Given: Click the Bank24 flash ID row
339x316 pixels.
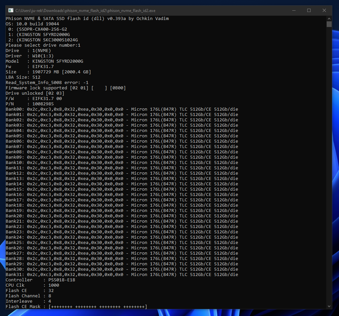Looking at the screenshot, I should click(122, 237).
